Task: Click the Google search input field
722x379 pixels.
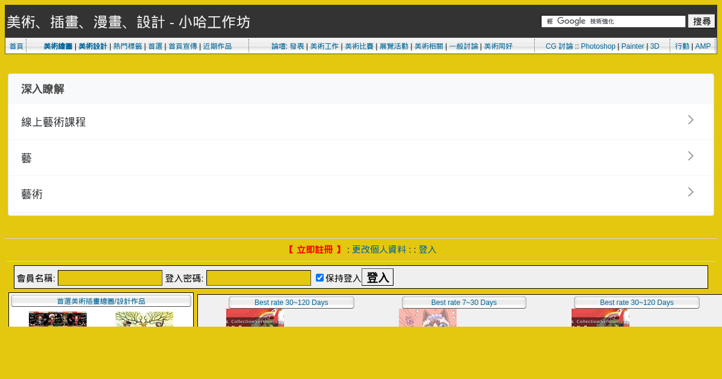Action: click(613, 22)
